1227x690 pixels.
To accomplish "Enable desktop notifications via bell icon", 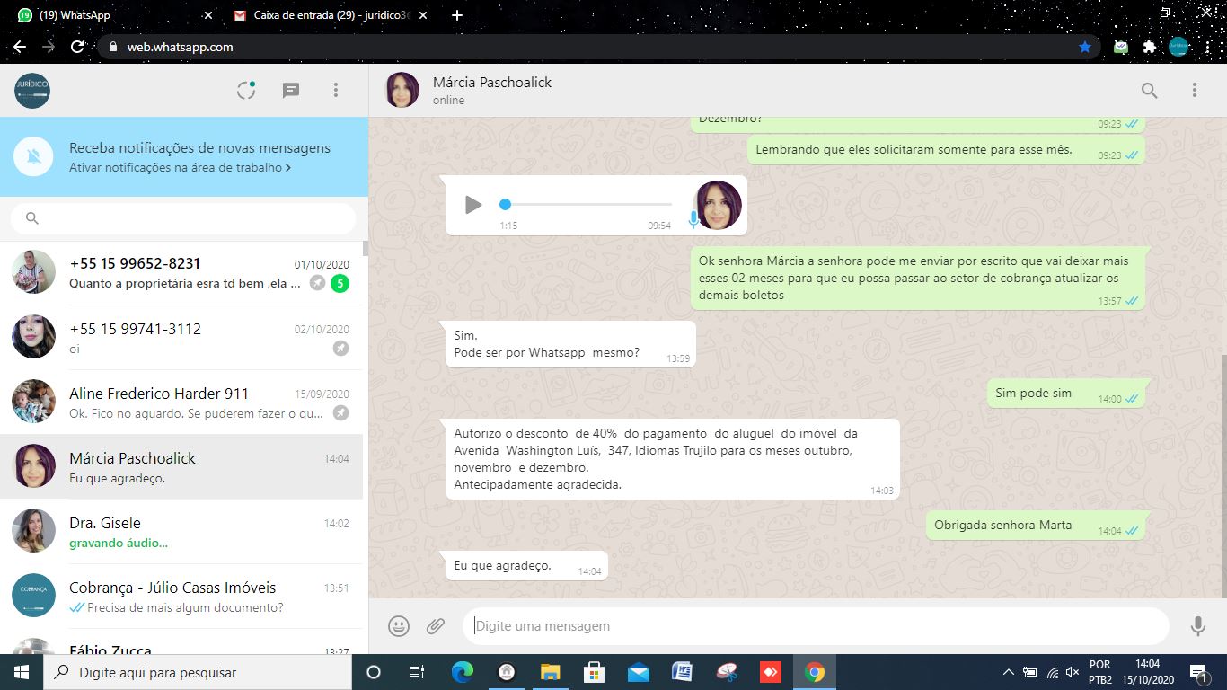I will [x=34, y=157].
